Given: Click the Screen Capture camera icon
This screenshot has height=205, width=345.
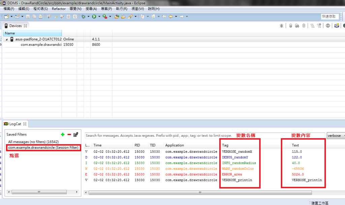Looking at the screenshot, I should pos(337,26).
